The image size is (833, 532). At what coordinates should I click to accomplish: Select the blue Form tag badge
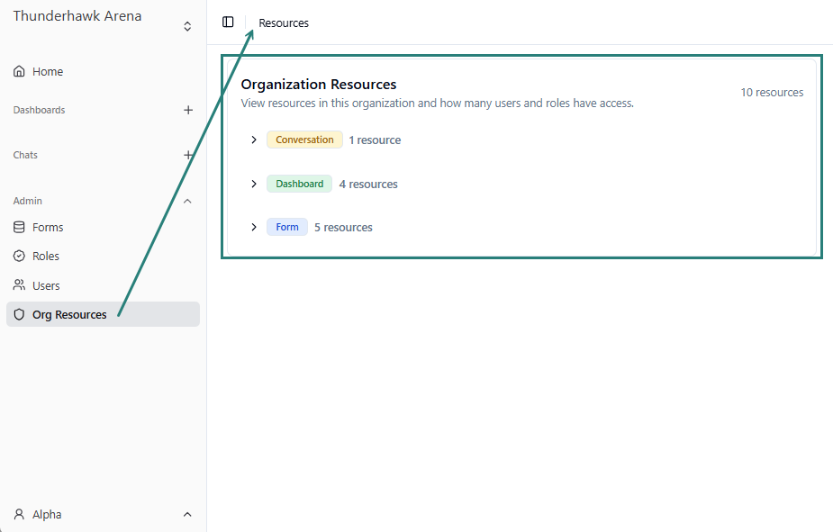coord(287,228)
